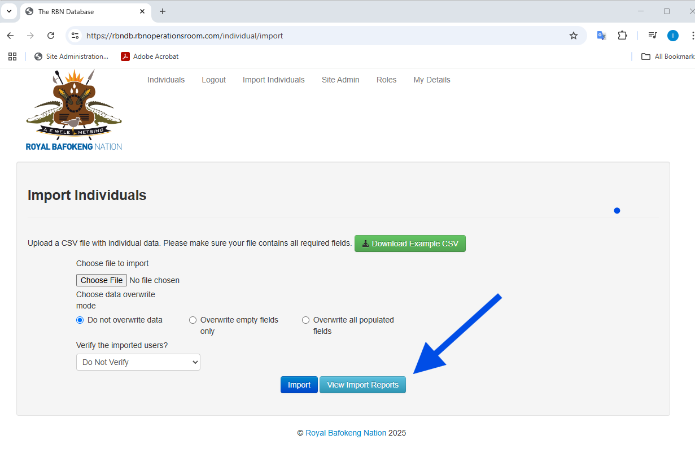Image resolution: width=695 pixels, height=474 pixels.
Task: Open the media controls icon
Action: tap(653, 36)
